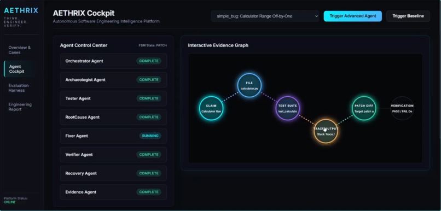Click RUNNING badge of Fixer Agent
This screenshot has width=441, height=211.
(150, 136)
